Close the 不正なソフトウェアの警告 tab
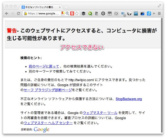 60,7
